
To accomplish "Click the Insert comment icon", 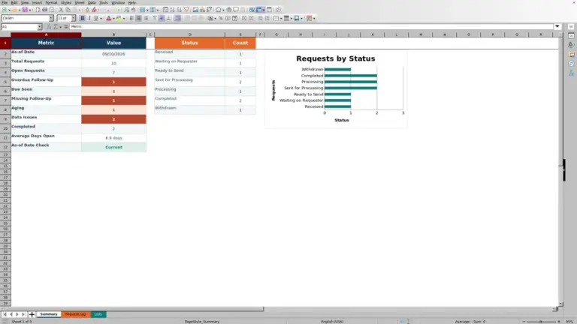I will coord(236,10).
